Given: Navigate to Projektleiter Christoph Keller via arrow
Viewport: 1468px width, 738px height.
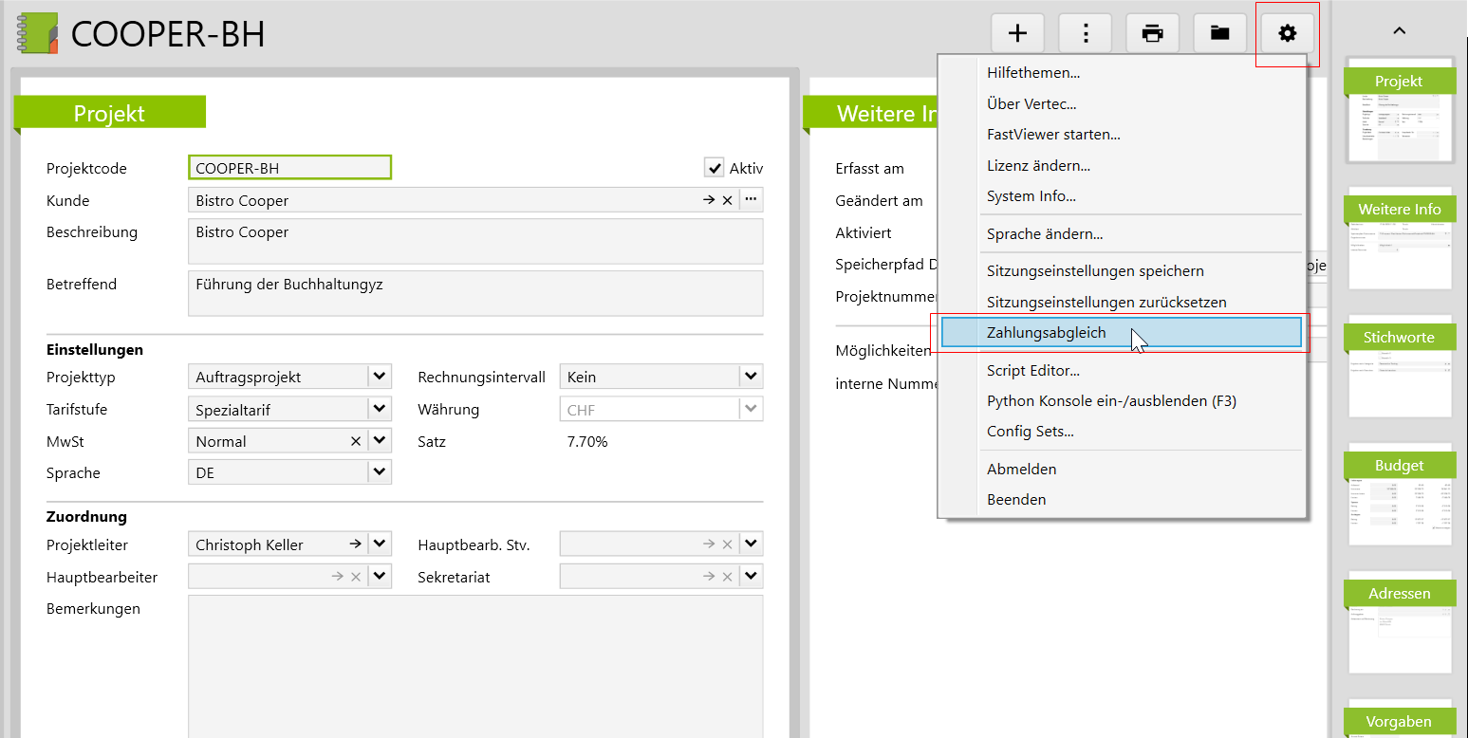Looking at the screenshot, I should coord(355,544).
